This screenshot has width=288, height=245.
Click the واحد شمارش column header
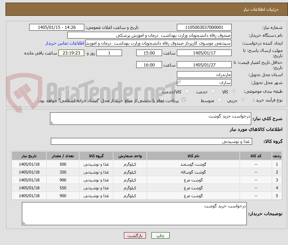coord(130,156)
